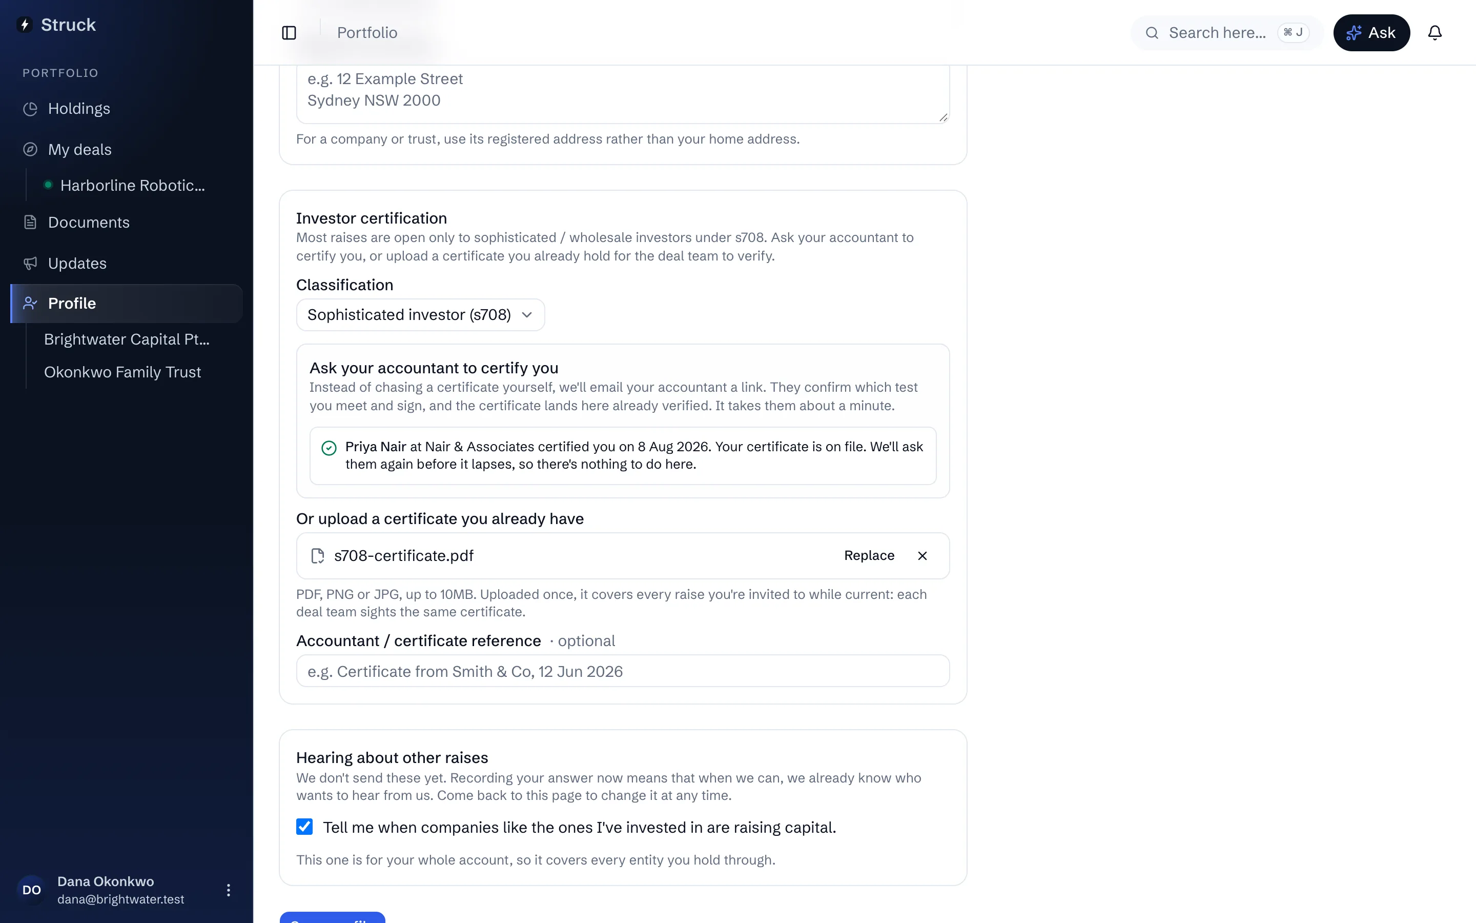The height and width of the screenshot is (923, 1476).
Task: Click the Updates megaphone icon
Action: (30, 263)
